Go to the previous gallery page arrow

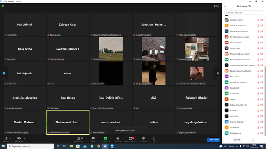4,73
